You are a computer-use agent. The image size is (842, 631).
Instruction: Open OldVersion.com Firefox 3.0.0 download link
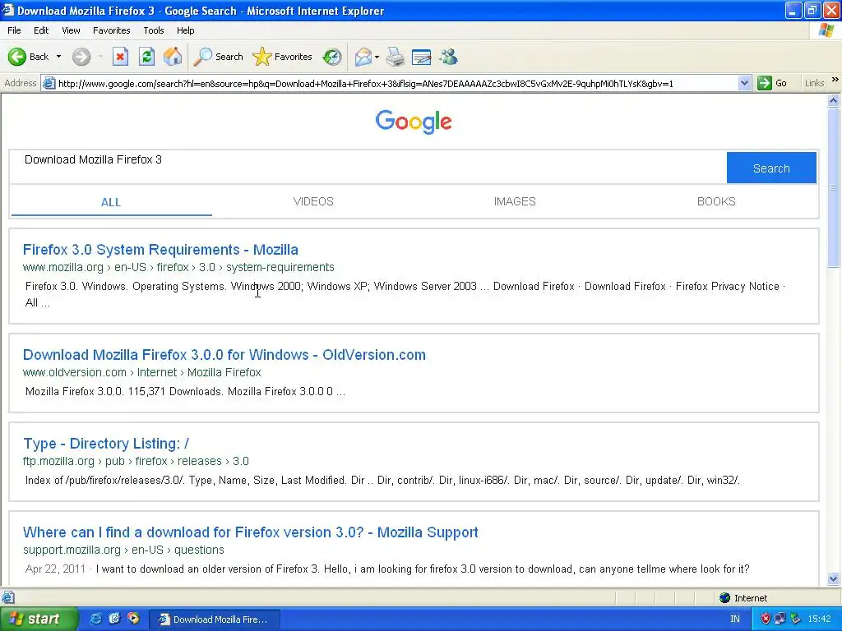(224, 355)
